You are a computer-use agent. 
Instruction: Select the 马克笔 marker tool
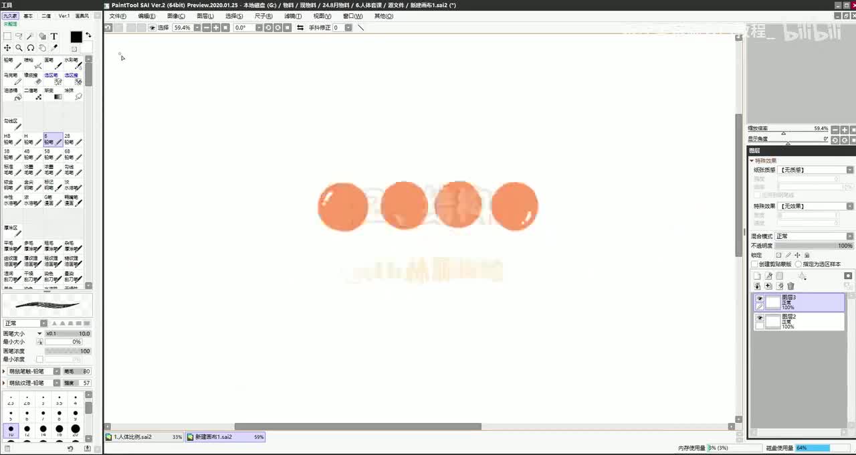[x=13, y=79]
